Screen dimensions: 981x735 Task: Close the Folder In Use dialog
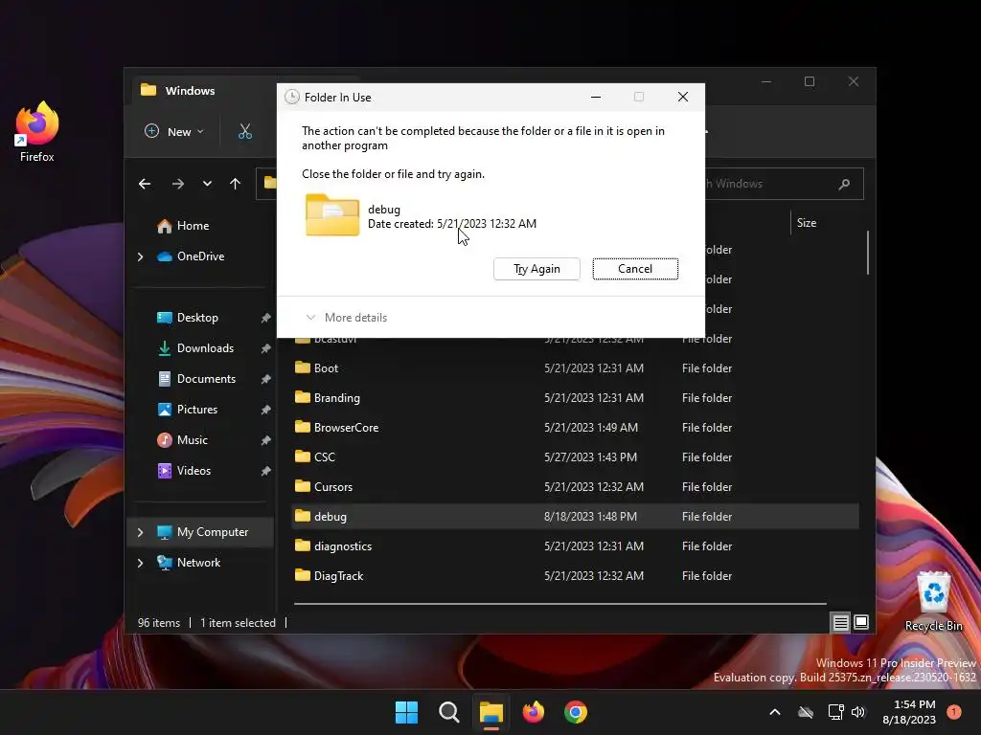click(x=682, y=97)
